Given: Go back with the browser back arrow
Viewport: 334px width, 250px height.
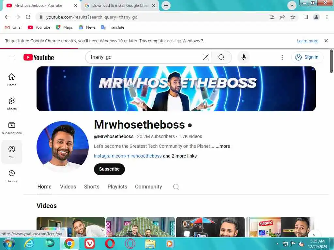Looking at the screenshot, I should (7, 17).
